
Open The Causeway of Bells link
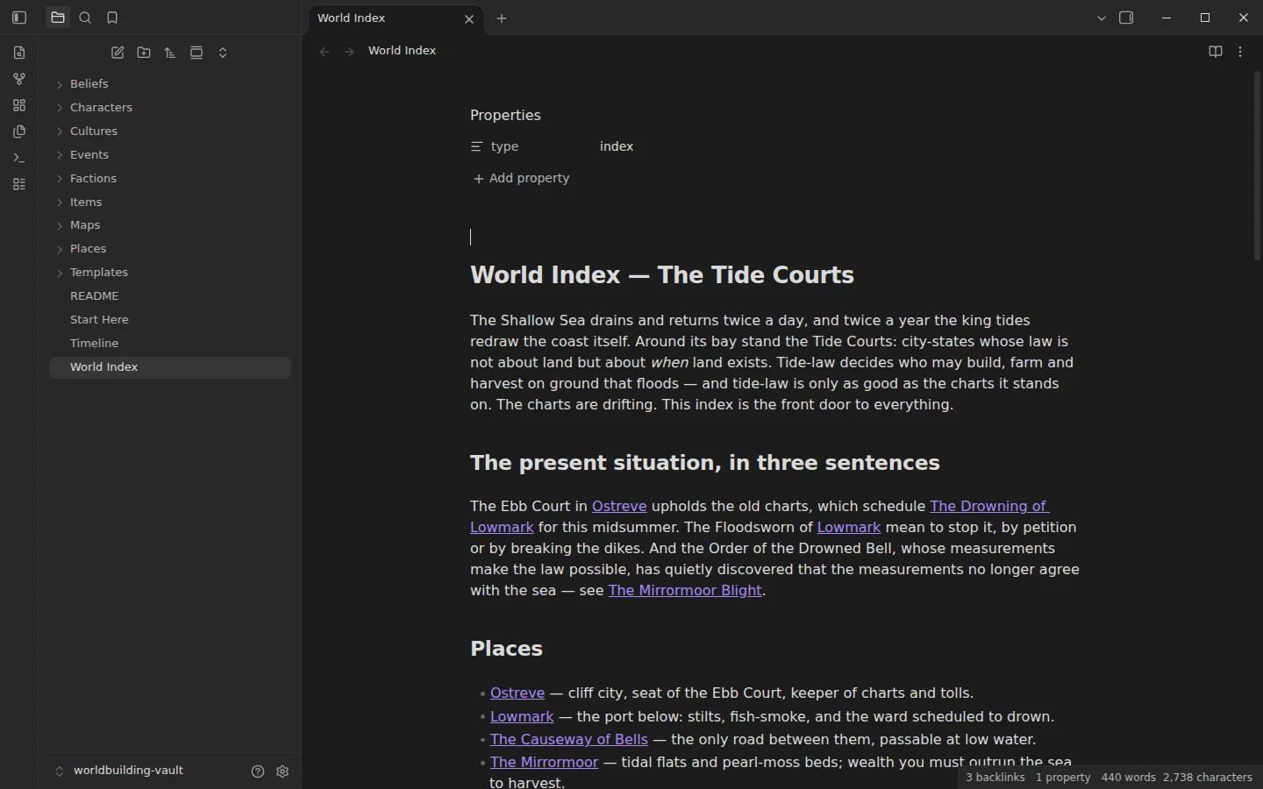click(x=569, y=740)
